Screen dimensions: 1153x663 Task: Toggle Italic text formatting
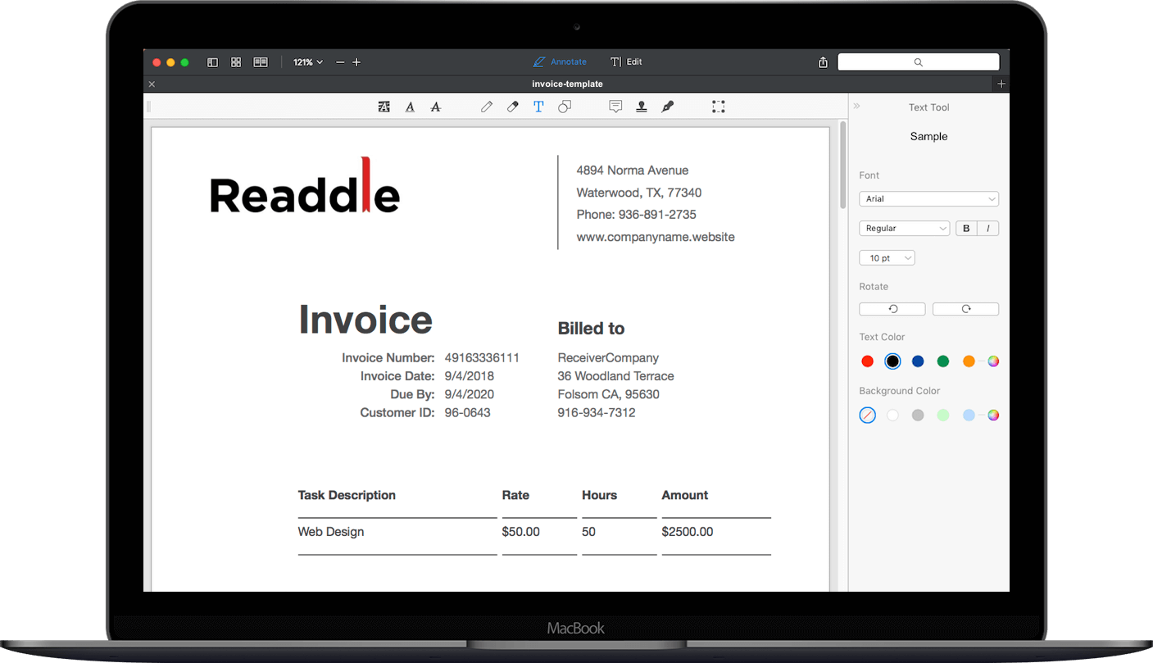click(x=987, y=229)
